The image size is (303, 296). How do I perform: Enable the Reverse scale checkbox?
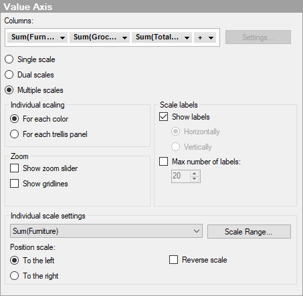point(174,260)
